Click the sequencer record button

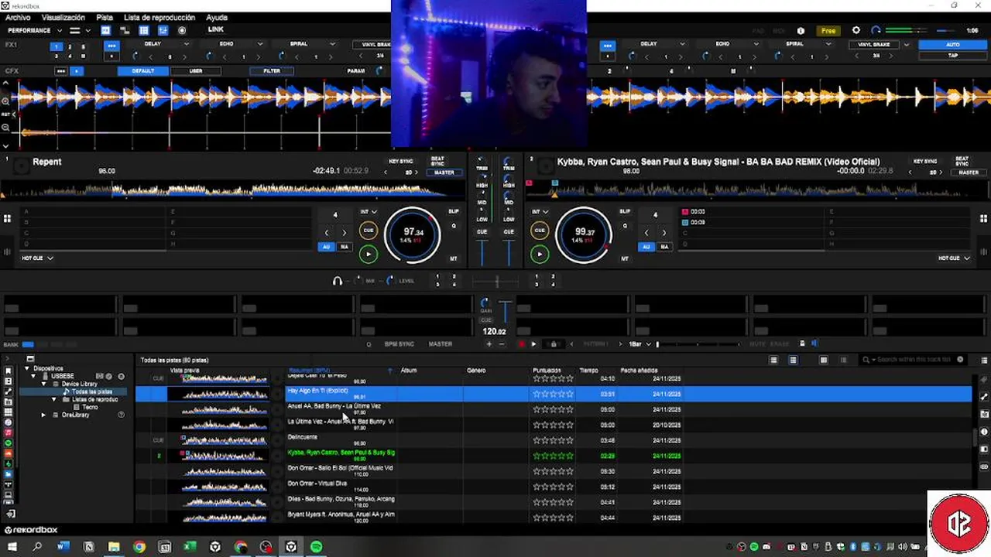pyautogui.click(x=521, y=344)
